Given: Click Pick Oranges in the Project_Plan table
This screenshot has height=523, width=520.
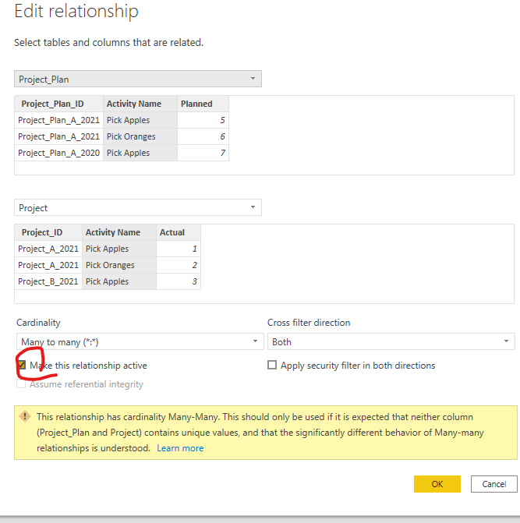Looking at the screenshot, I should (x=140, y=136).
